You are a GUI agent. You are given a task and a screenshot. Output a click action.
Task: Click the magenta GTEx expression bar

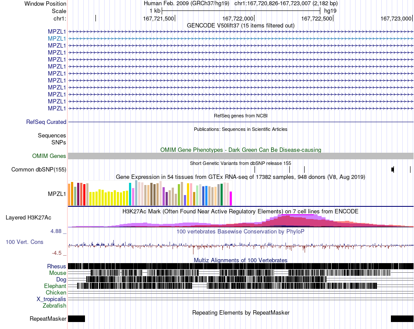[x=231, y=199]
